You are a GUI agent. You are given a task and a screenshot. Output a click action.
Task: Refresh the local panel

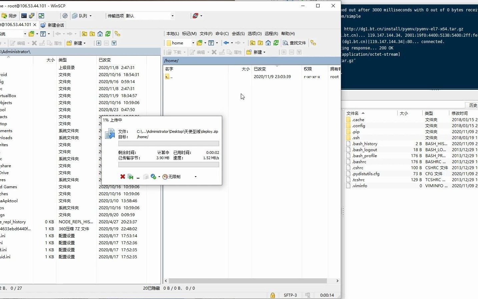108,34
